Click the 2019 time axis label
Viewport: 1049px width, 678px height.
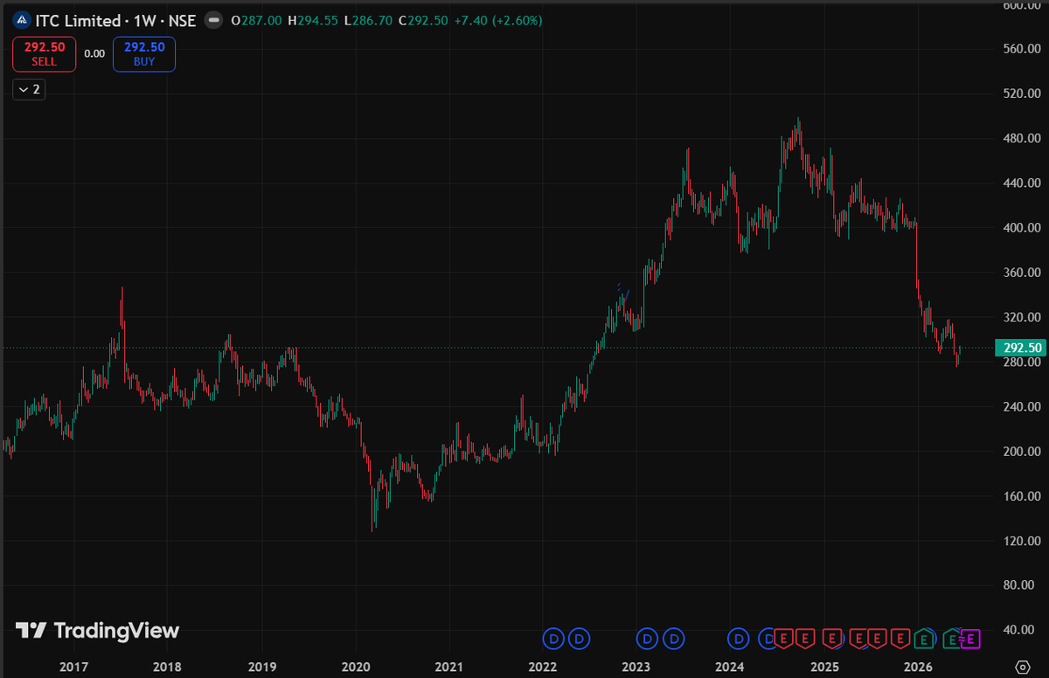click(261, 668)
